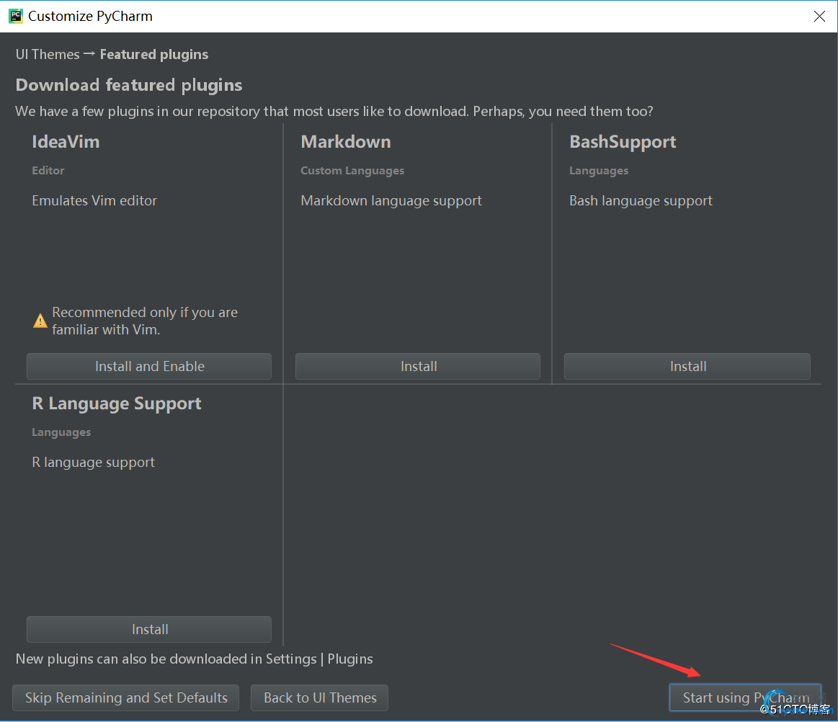
Task: Click 'New plugins can also be downloaded' note
Action: pos(194,659)
